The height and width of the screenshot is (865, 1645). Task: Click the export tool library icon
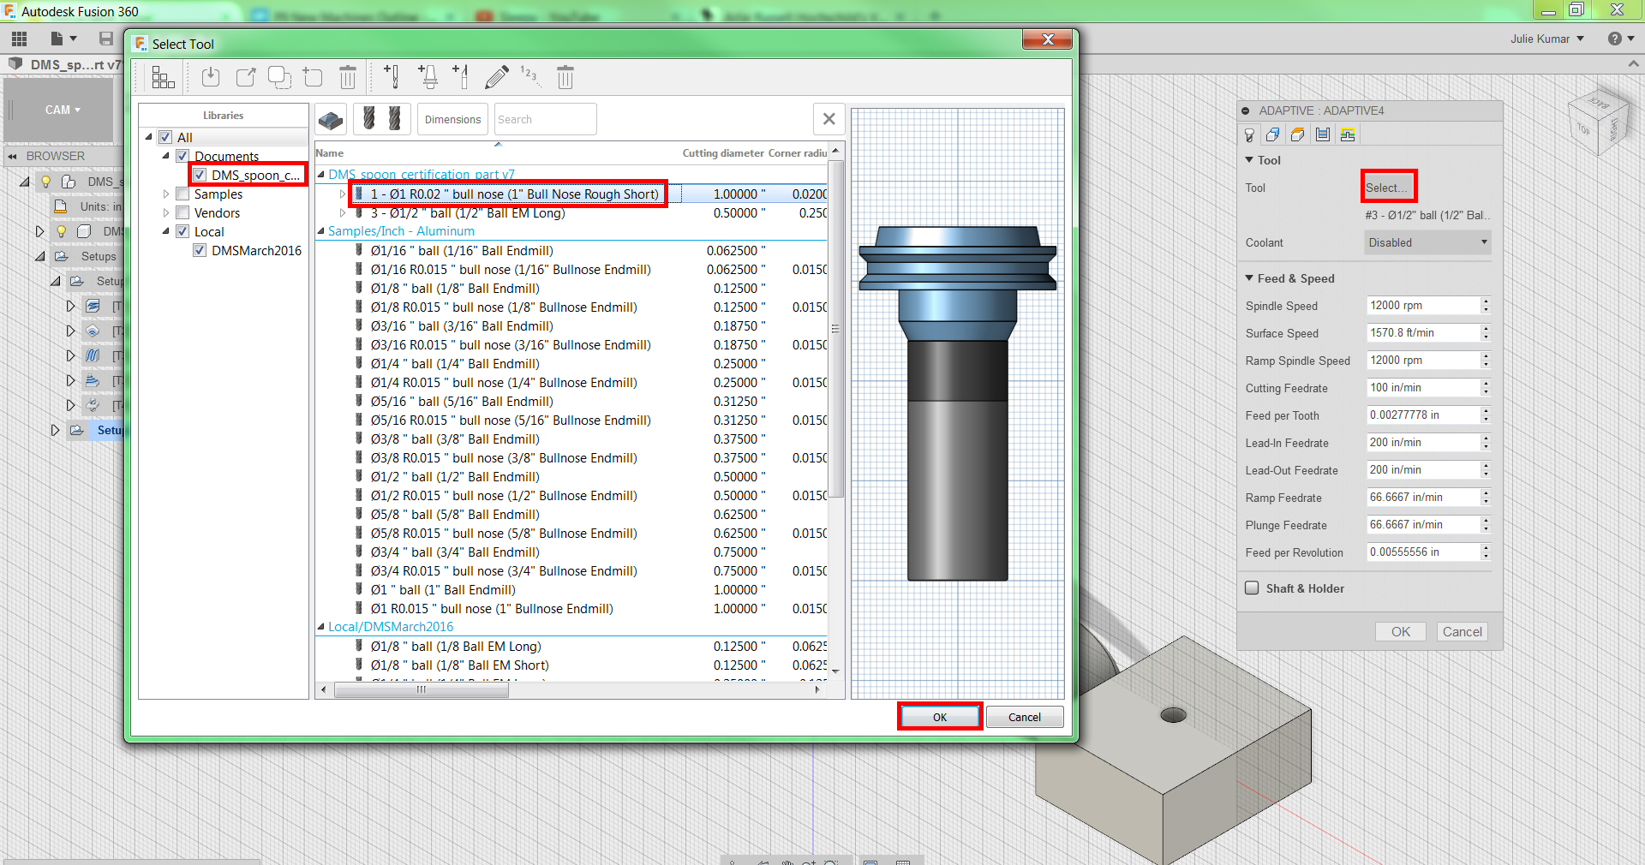click(x=246, y=78)
